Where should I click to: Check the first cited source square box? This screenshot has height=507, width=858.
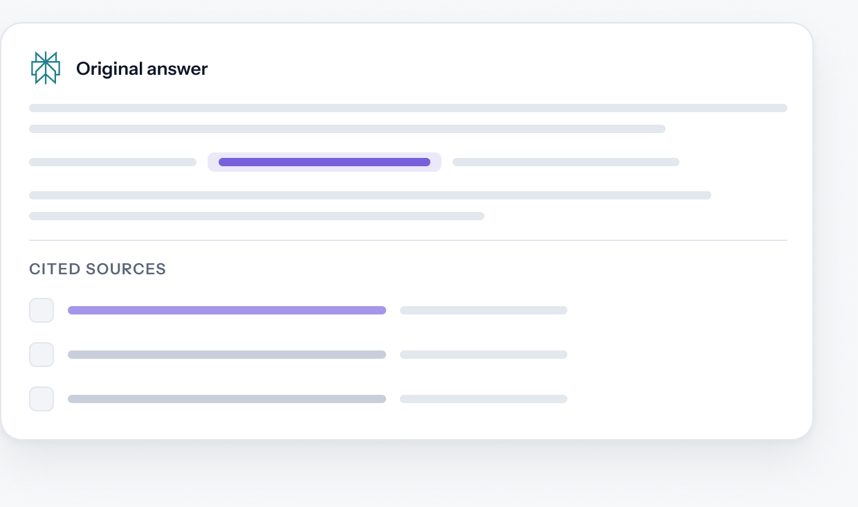pyautogui.click(x=42, y=310)
